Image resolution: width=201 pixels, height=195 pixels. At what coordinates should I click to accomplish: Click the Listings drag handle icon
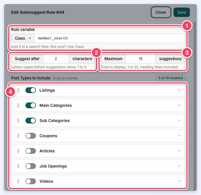[18, 90]
